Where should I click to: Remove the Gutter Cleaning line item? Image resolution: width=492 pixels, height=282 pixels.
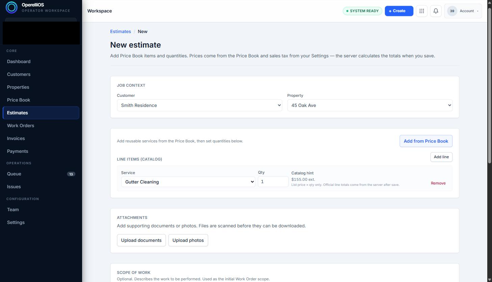point(438,183)
